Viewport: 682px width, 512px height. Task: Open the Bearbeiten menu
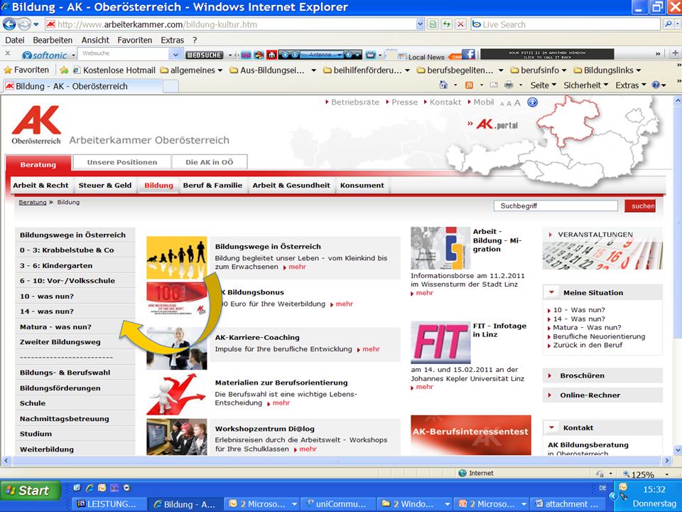tap(53, 40)
